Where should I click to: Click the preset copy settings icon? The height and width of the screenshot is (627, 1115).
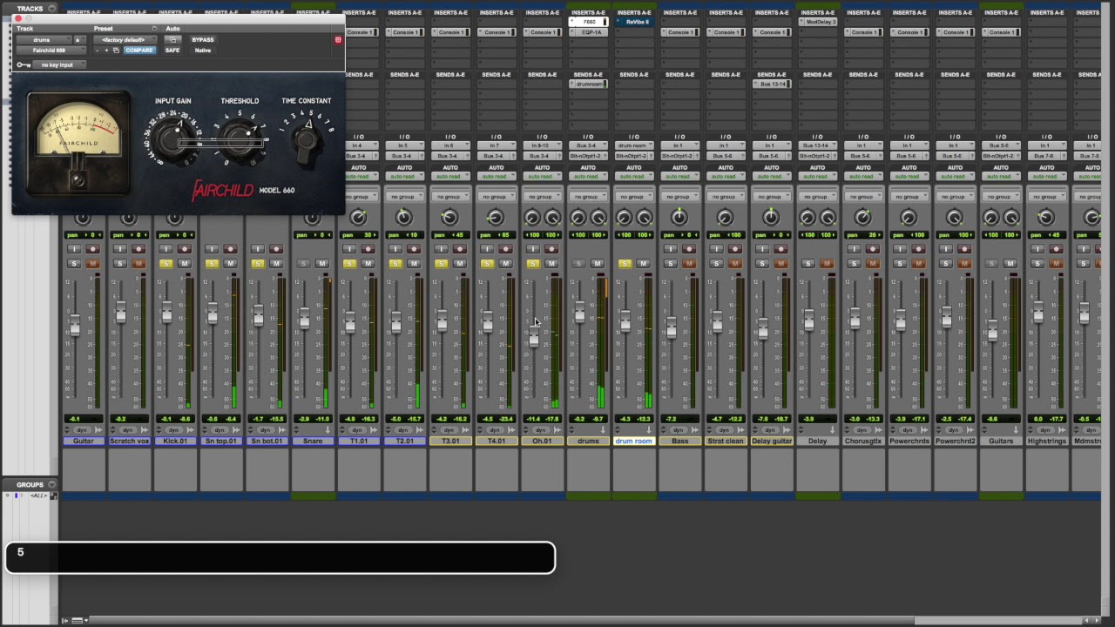(116, 51)
